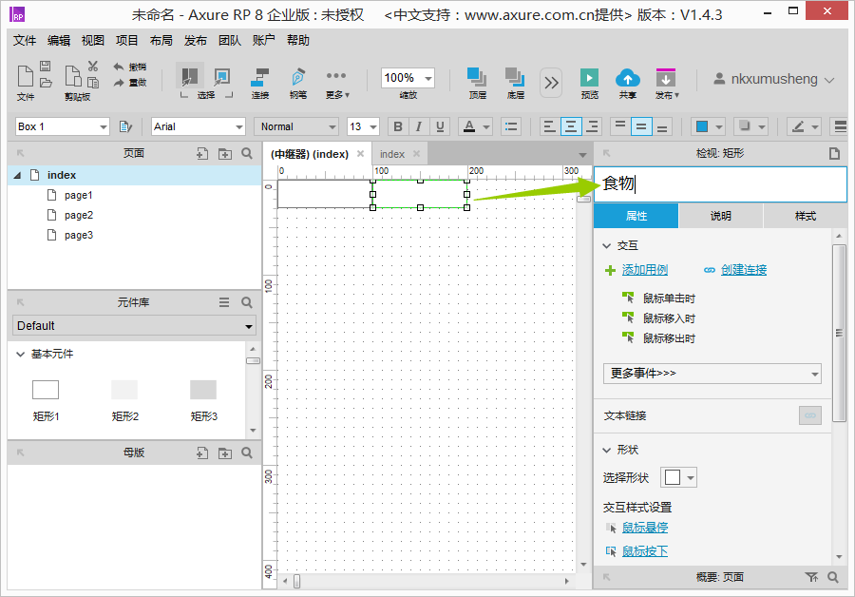
Task: Select the Pen tool
Action: pyautogui.click(x=298, y=77)
